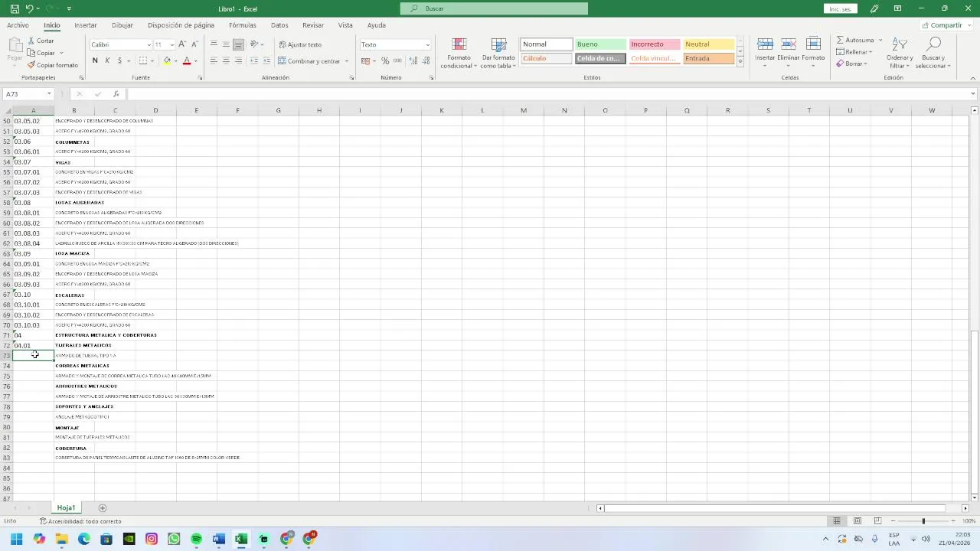Image resolution: width=980 pixels, height=551 pixels.
Task: Toggle top vertical alignment
Action: (214, 44)
